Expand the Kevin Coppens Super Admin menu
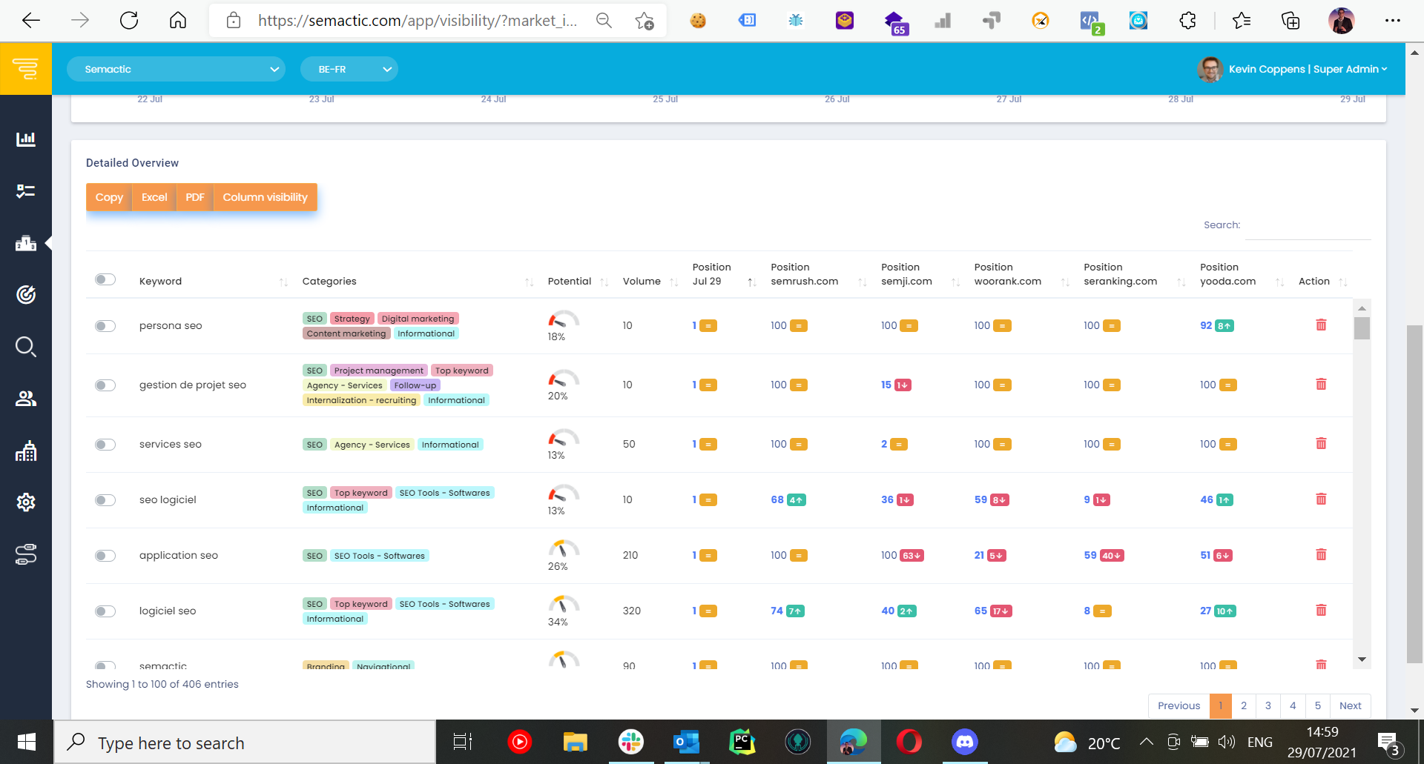1424x764 pixels. [x=1307, y=68]
